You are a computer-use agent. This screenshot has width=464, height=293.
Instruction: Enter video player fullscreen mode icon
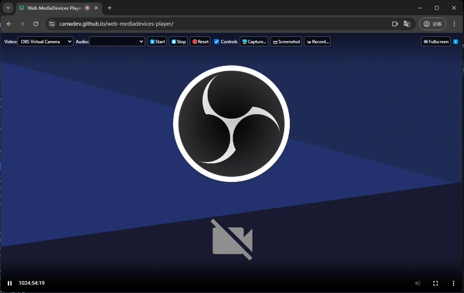tap(436, 283)
